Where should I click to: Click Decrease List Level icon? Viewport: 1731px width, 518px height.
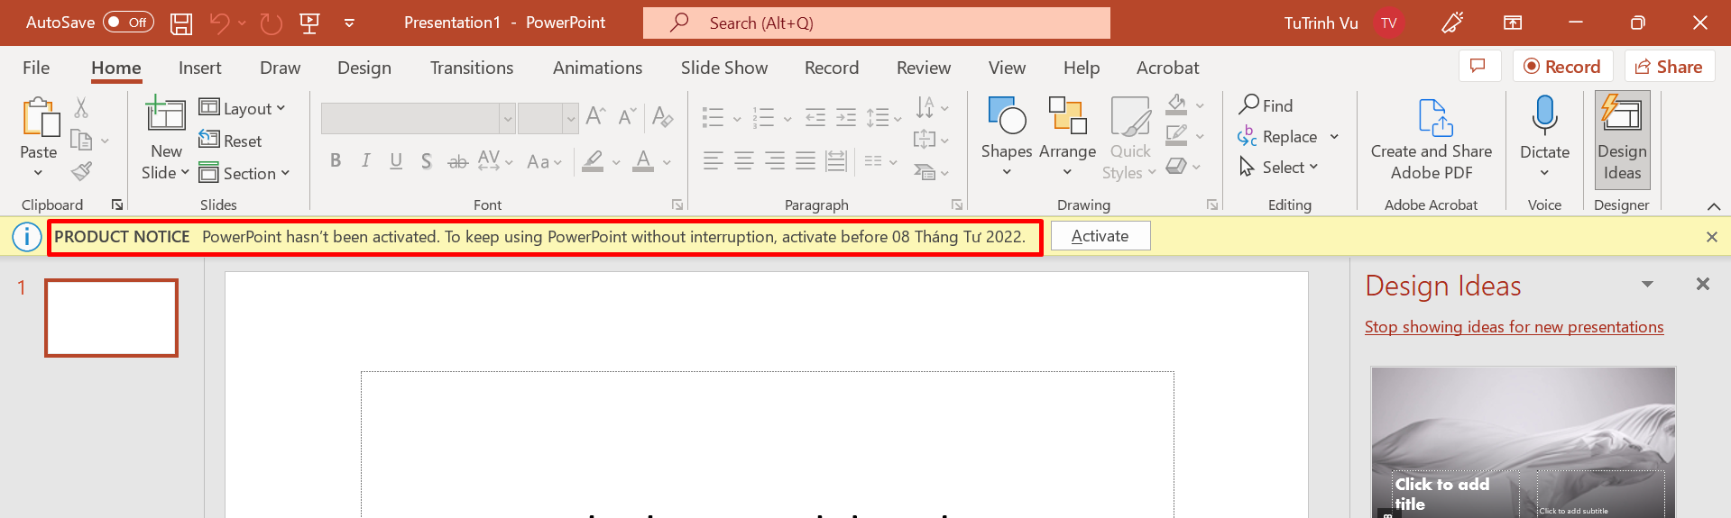pos(815,117)
